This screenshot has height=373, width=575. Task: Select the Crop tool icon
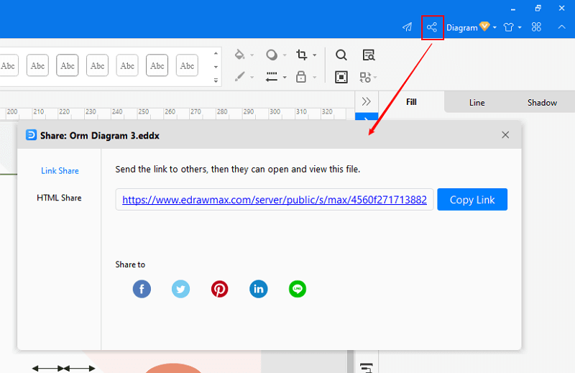pyautogui.click(x=301, y=55)
